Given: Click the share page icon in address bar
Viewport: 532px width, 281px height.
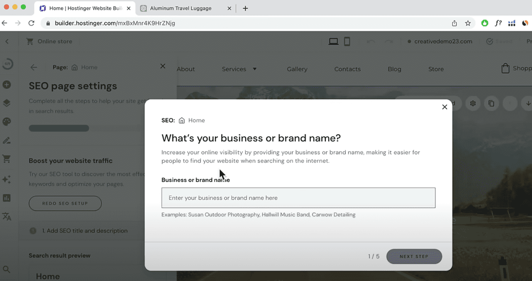Looking at the screenshot, I should pos(454,23).
